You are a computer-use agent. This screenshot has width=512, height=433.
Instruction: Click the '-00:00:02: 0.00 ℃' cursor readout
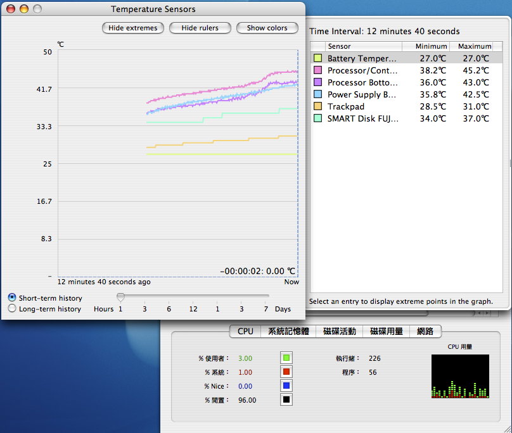click(x=258, y=271)
